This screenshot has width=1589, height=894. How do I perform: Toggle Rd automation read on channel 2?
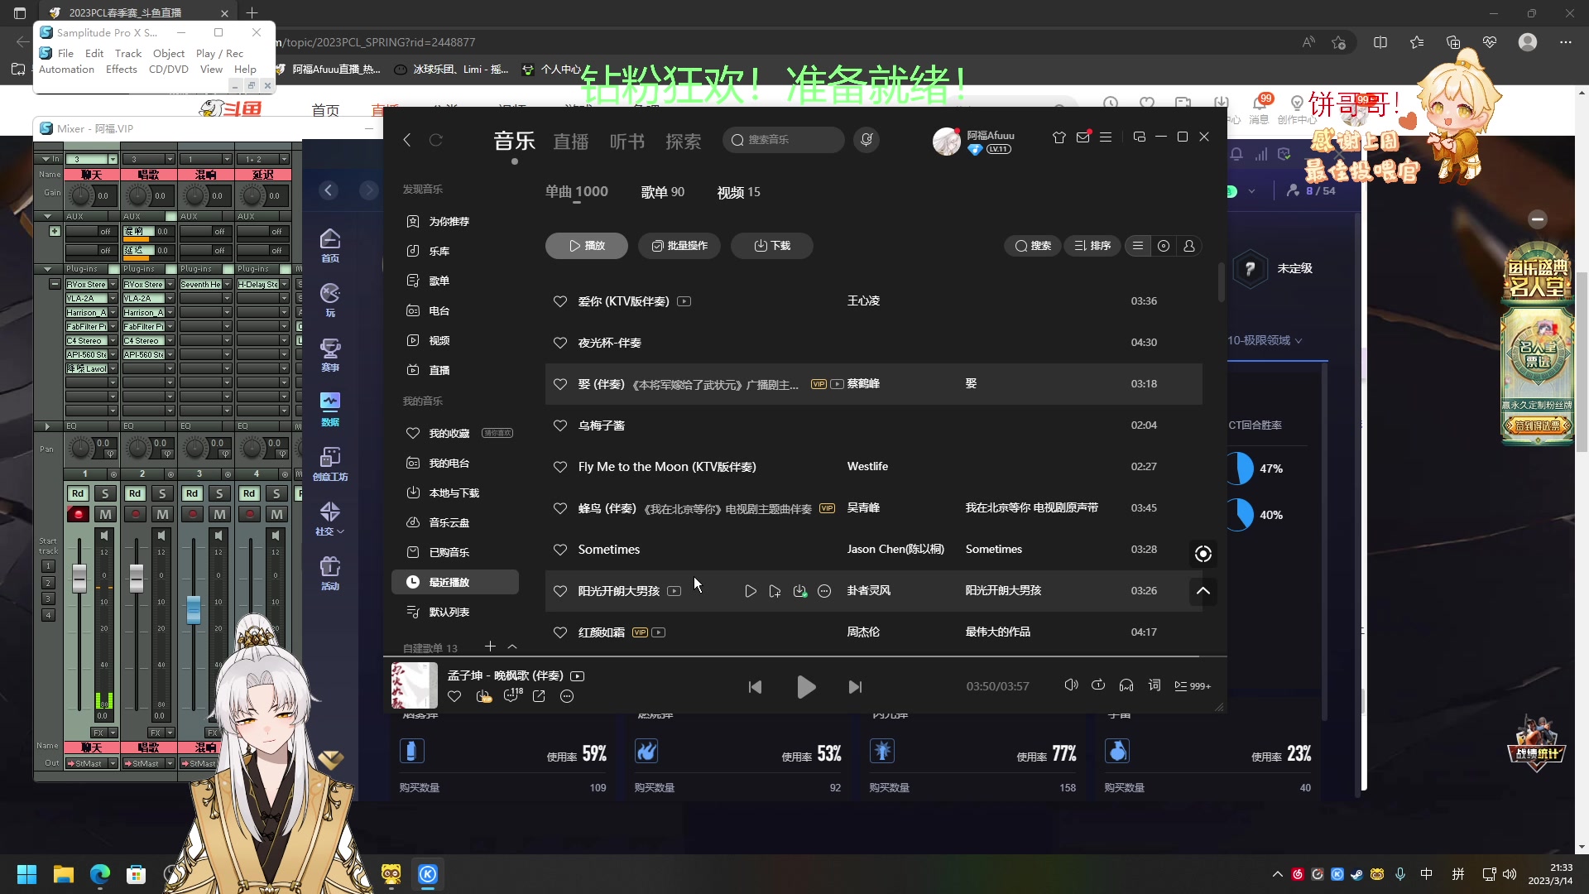(135, 493)
